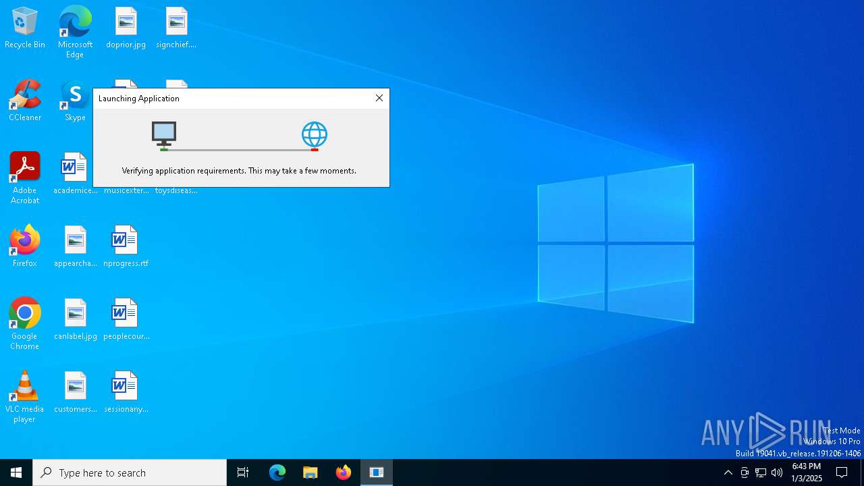Select the Adobe Acrobat desktop shortcut
This screenshot has width=864, height=486.
(x=25, y=178)
